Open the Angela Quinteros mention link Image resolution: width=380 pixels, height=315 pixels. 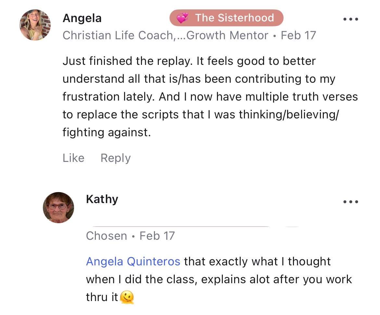[x=133, y=261]
